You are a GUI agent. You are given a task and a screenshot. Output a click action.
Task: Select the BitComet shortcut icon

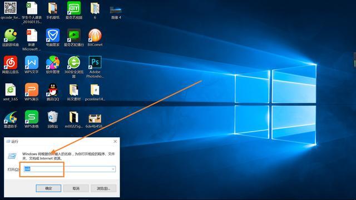point(95,36)
